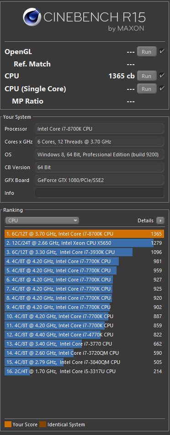Click the MP Ratio label

27,101
